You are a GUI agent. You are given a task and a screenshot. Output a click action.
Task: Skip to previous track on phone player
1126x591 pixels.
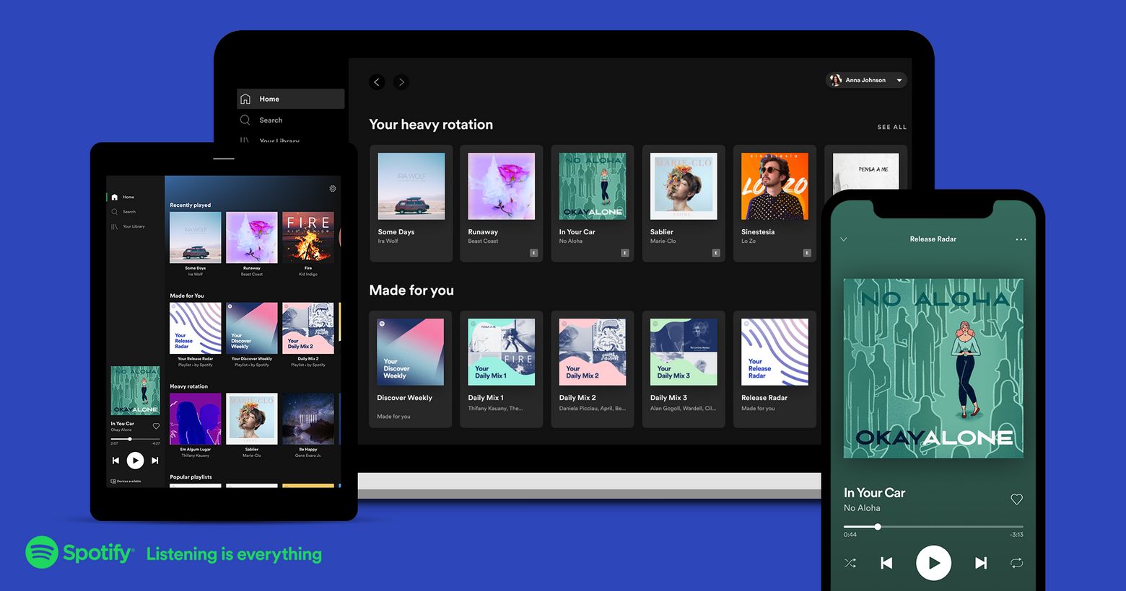click(x=886, y=563)
